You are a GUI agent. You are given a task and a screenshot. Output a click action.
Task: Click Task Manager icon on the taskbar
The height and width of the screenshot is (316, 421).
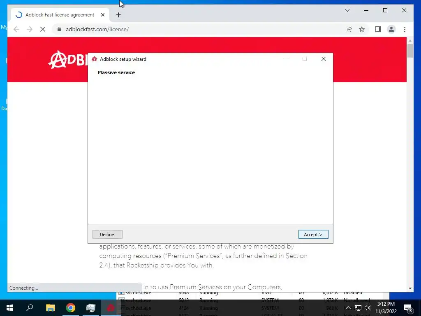click(x=91, y=308)
